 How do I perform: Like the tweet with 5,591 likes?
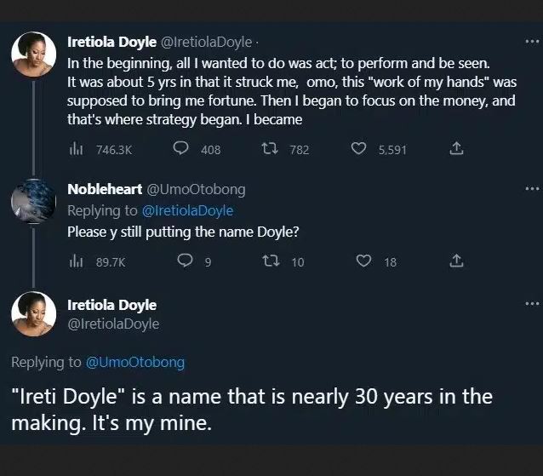[x=359, y=149]
